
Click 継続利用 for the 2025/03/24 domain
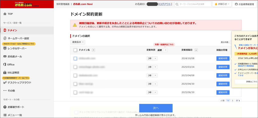click(223, 67)
